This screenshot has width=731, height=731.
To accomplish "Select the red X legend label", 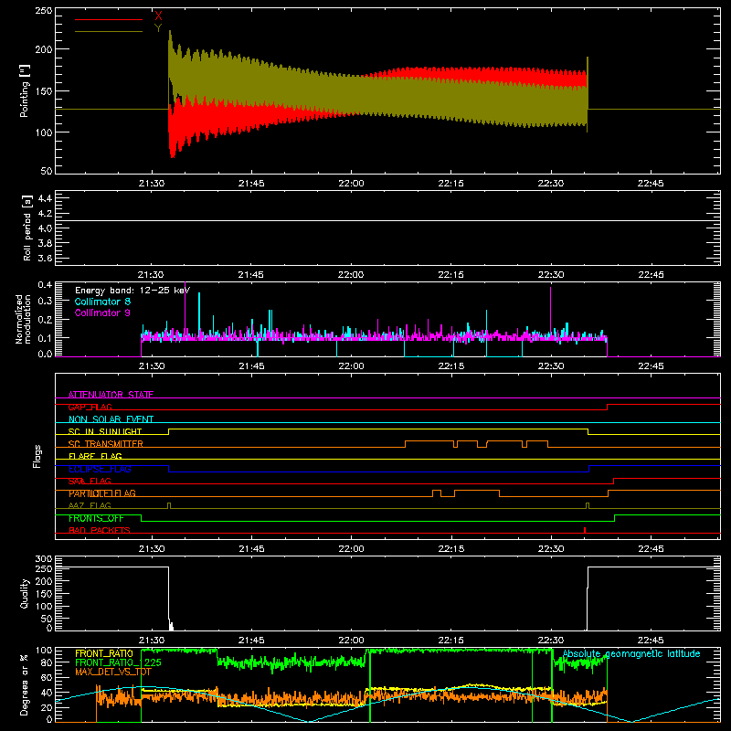I will 158,16.
